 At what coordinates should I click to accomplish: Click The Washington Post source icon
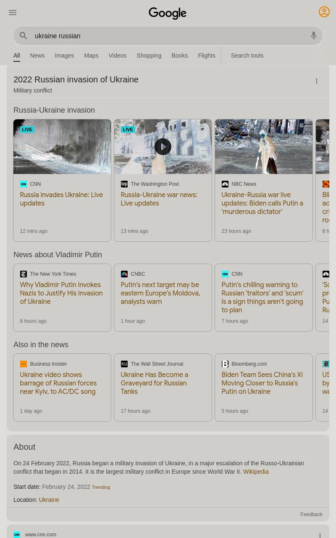(124, 184)
